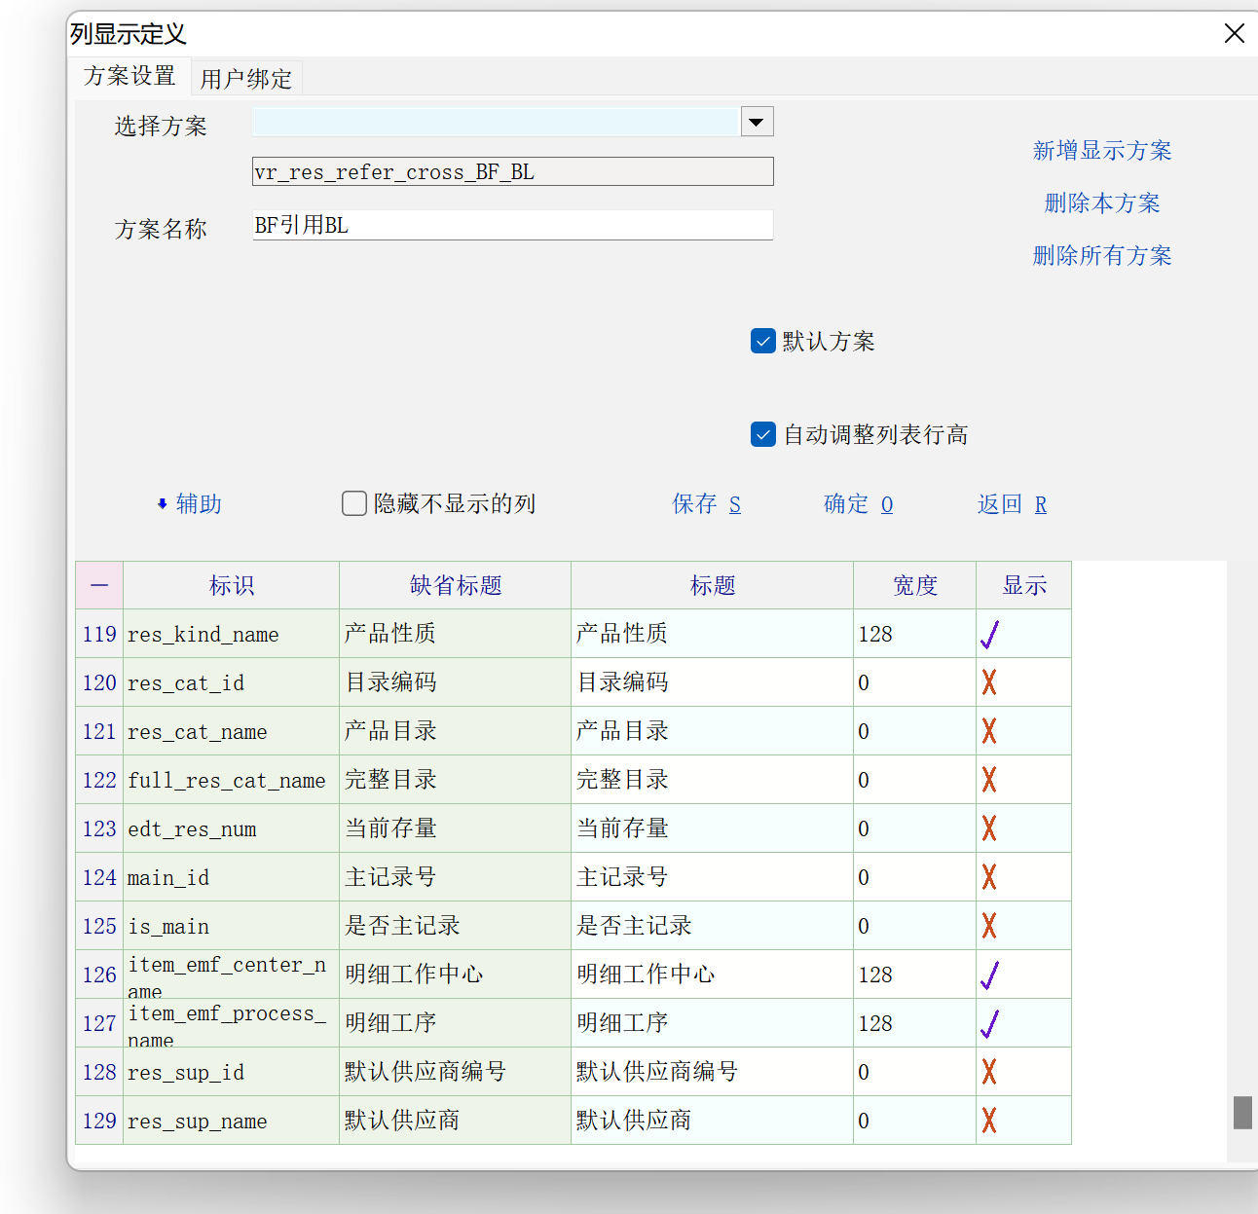1258x1214 pixels.
Task: Click the 方案名称 input field
Action: pyautogui.click(x=512, y=225)
